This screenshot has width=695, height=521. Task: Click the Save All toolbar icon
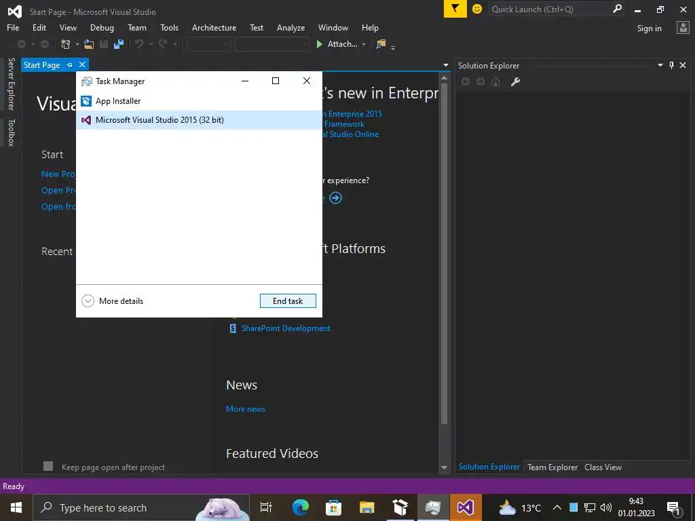click(119, 44)
